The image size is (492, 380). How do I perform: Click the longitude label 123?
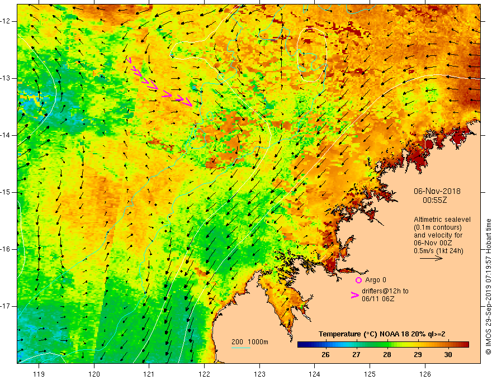(259, 374)
